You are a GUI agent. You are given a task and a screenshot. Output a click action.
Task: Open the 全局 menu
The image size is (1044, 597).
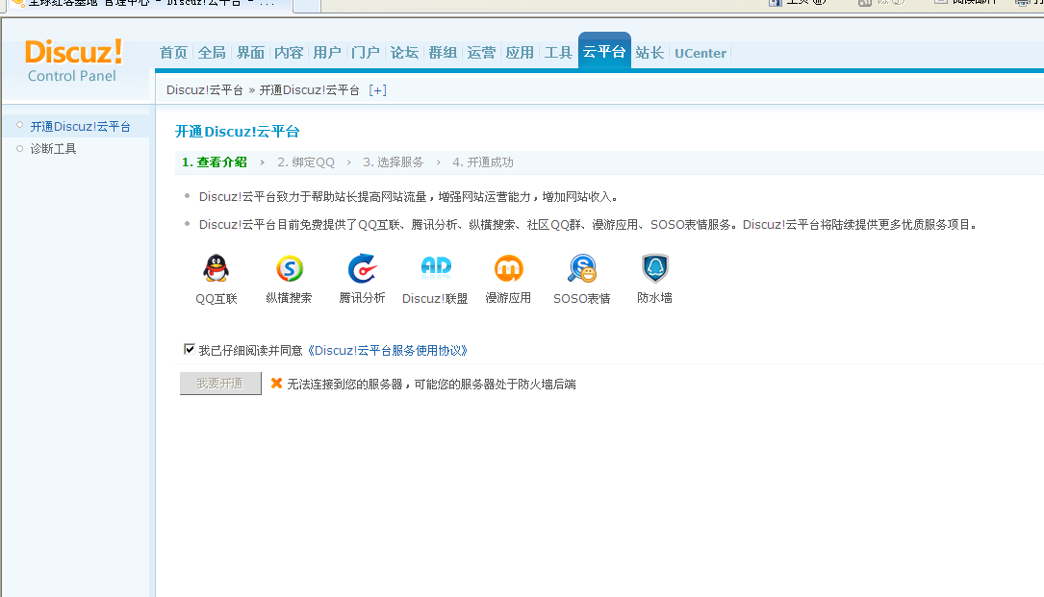click(212, 53)
